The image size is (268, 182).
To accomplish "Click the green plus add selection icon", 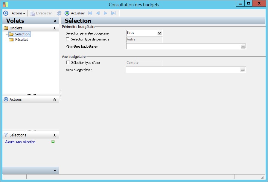I will pyautogui.click(x=53, y=142).
